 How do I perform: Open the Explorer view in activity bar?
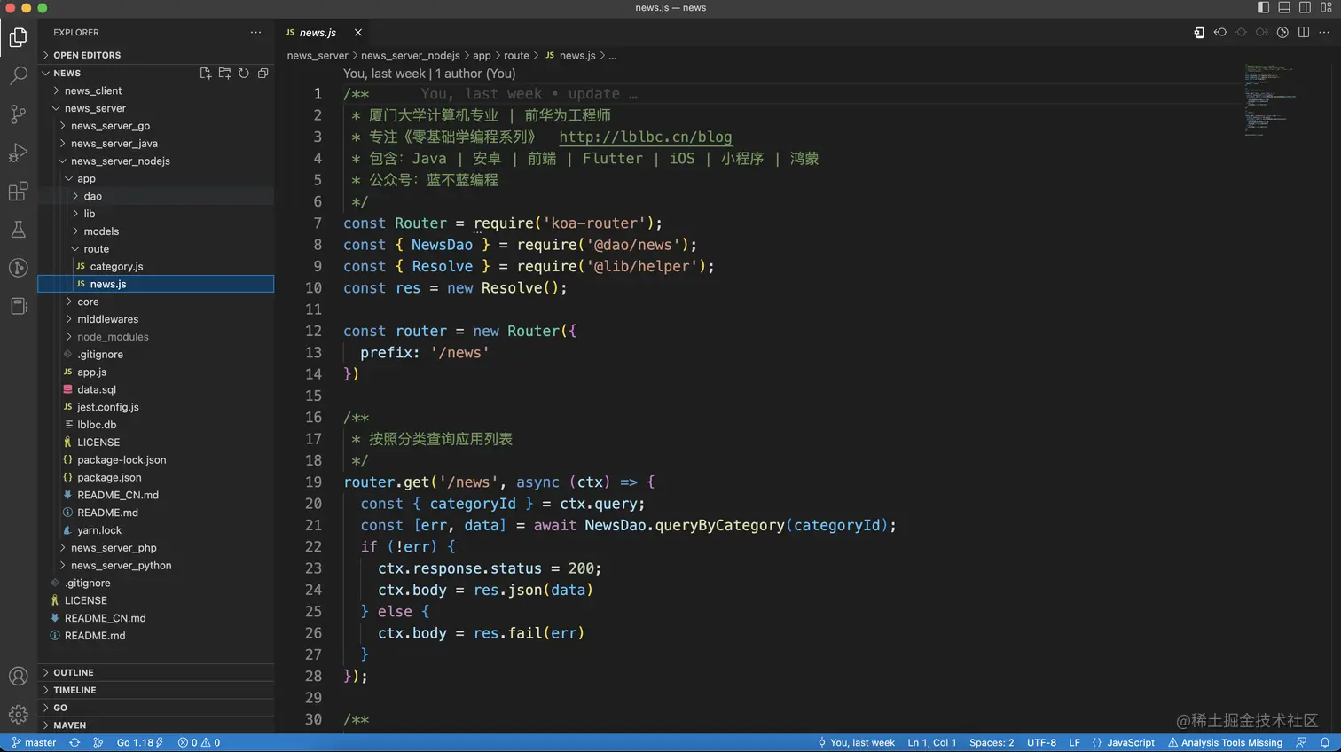pyautogui.click(x=18, y=37)
